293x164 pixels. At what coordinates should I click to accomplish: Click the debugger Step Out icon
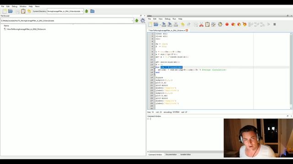coord(262,24)
